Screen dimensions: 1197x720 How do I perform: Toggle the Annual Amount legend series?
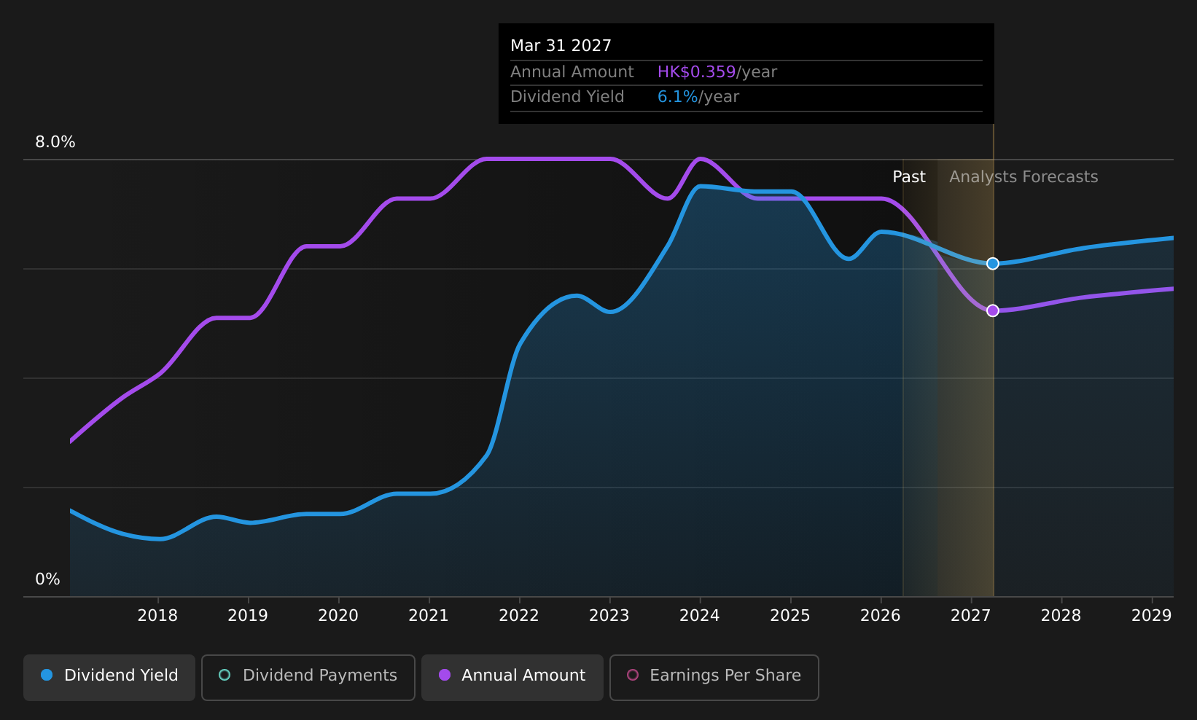click(512, 677)
